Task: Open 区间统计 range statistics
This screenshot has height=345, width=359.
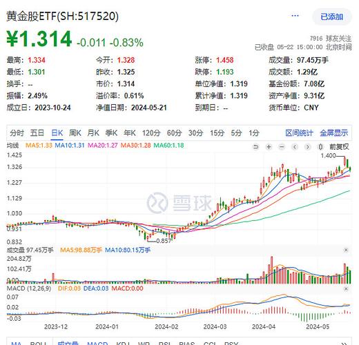Action: [x=299, y=133]
